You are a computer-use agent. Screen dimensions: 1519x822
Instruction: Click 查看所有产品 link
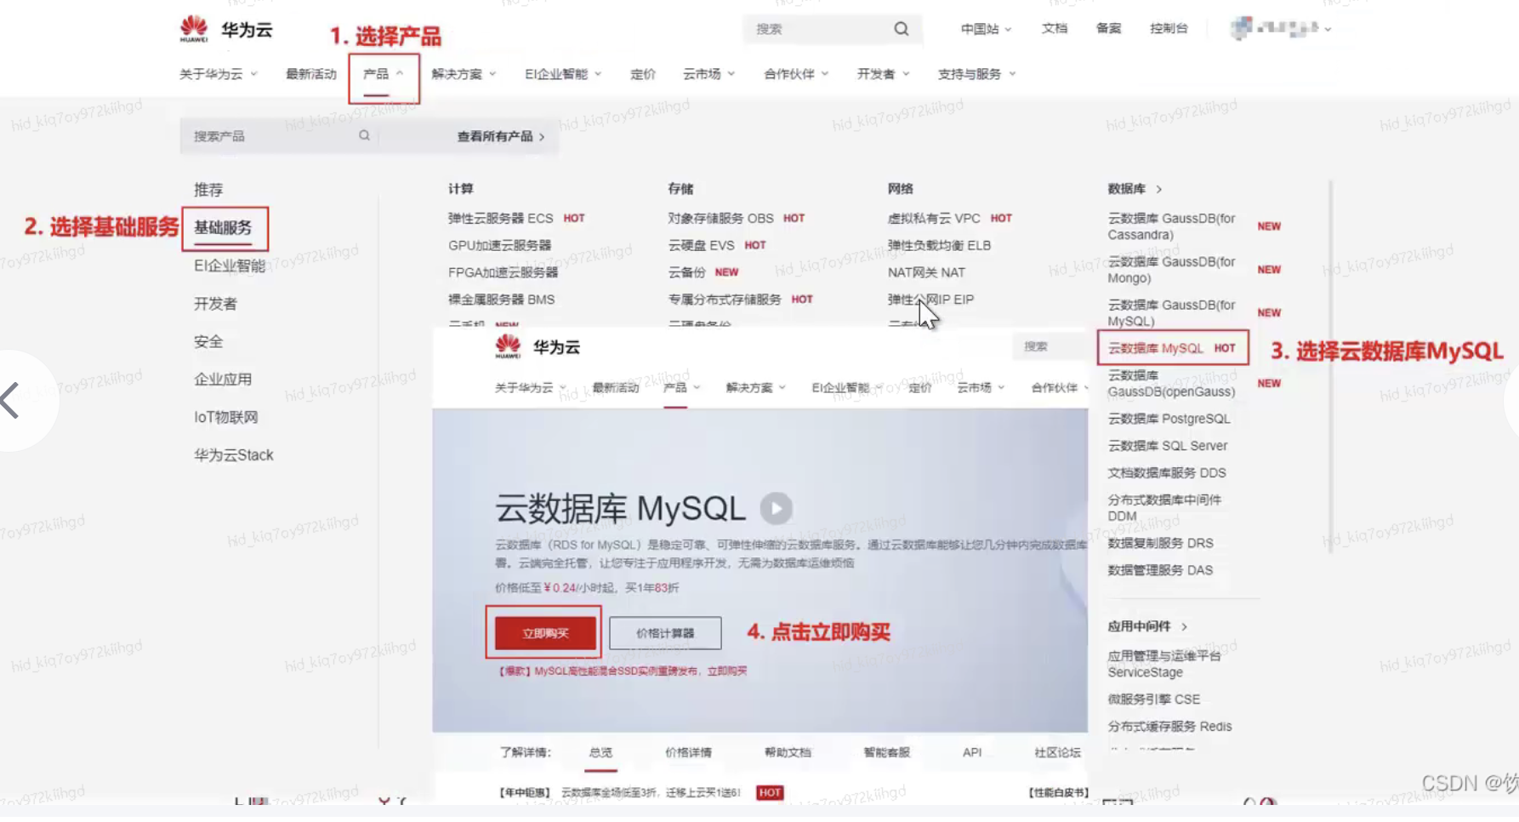click(500, 136)
